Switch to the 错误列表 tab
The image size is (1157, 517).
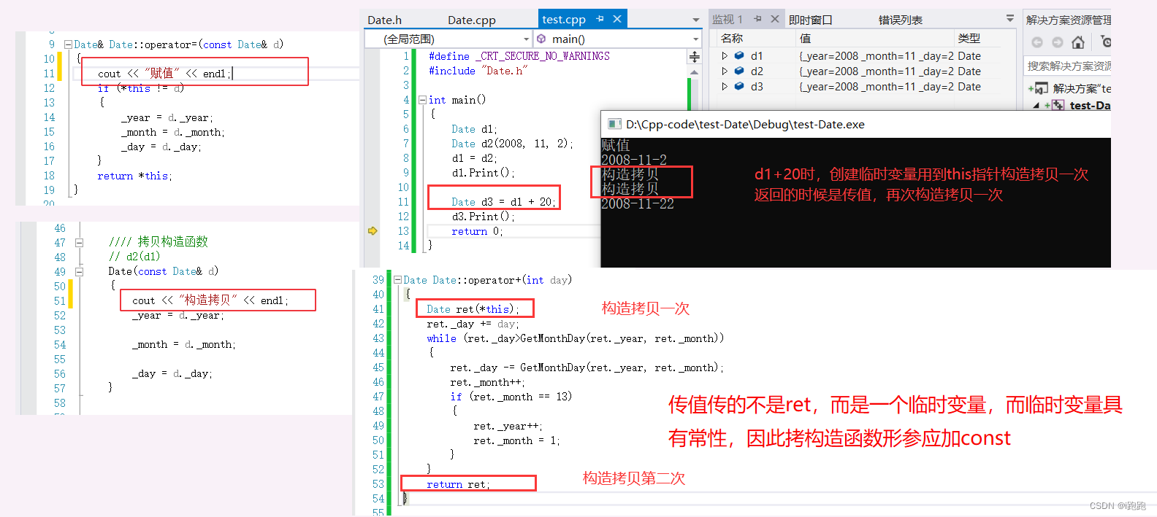pyautogui.click(x=900, y=20)
